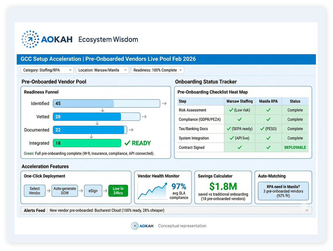Click the arrow right of the Identified bar
The width and height of the screenshot is (333, 251).
pyautogui.click(x=164, y=103)
